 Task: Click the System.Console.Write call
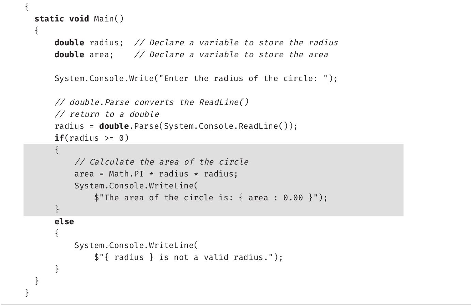click(x=104, y=78)
